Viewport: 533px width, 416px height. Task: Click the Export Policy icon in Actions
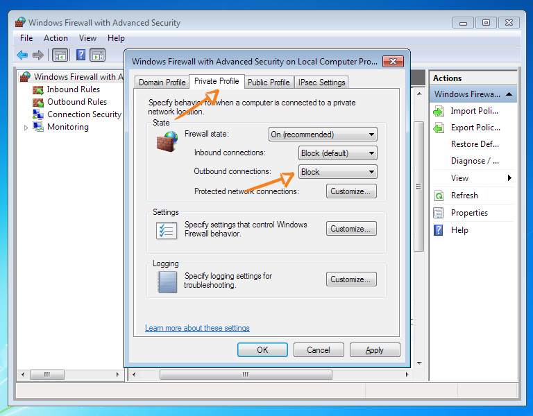pos(439,128)
